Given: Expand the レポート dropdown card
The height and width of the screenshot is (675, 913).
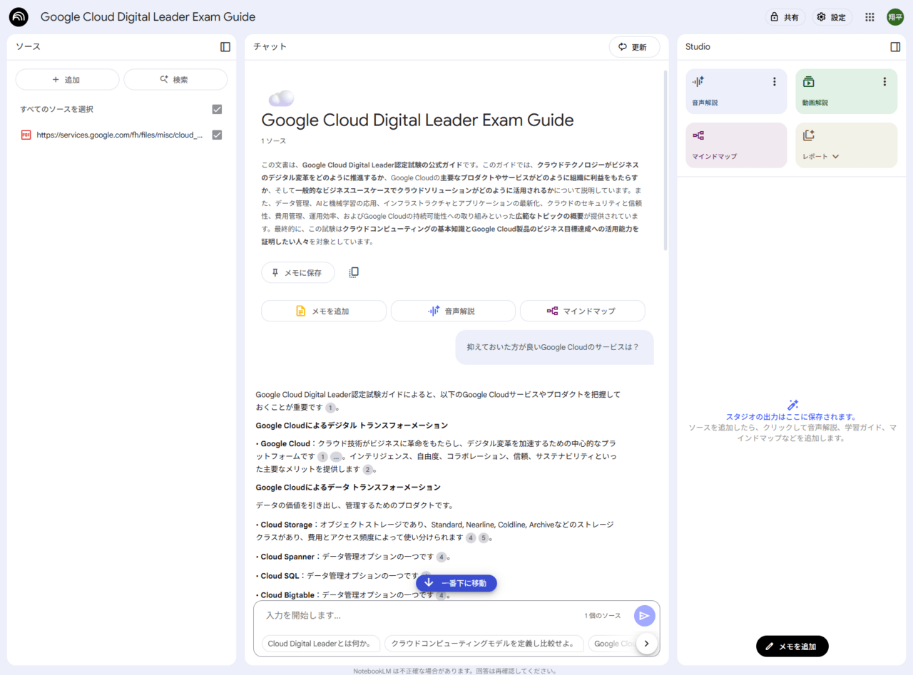Looking at the screenshot, I should pyautogui.click(x=846, y=145).
